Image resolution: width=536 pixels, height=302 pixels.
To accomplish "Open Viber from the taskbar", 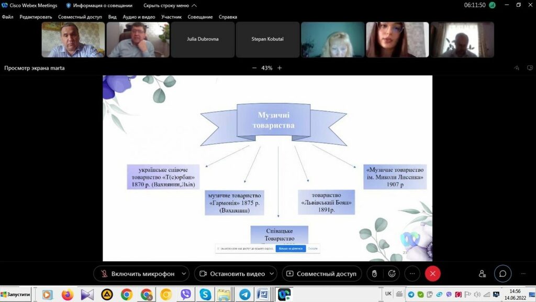I will click(x=185, y=295).
